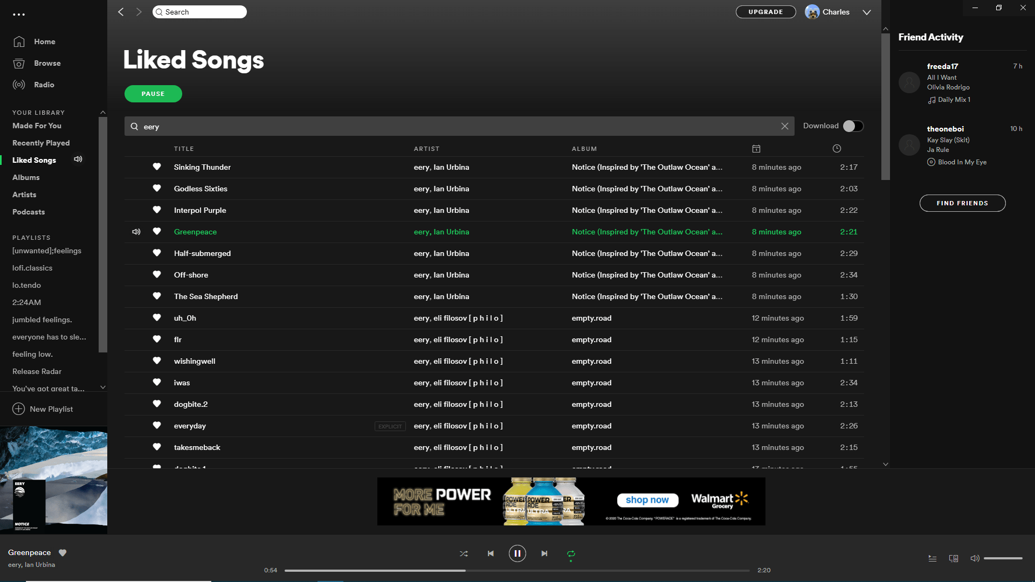1035x582 pixels.
Task: Click the plus icon for New Playlist
Action: click(19, 409)
